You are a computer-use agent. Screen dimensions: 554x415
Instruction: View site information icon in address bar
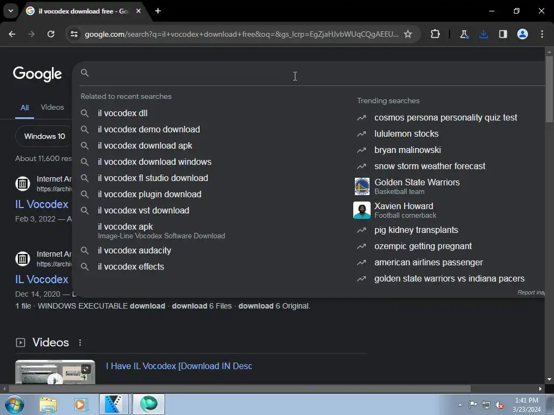click(74, 34)
